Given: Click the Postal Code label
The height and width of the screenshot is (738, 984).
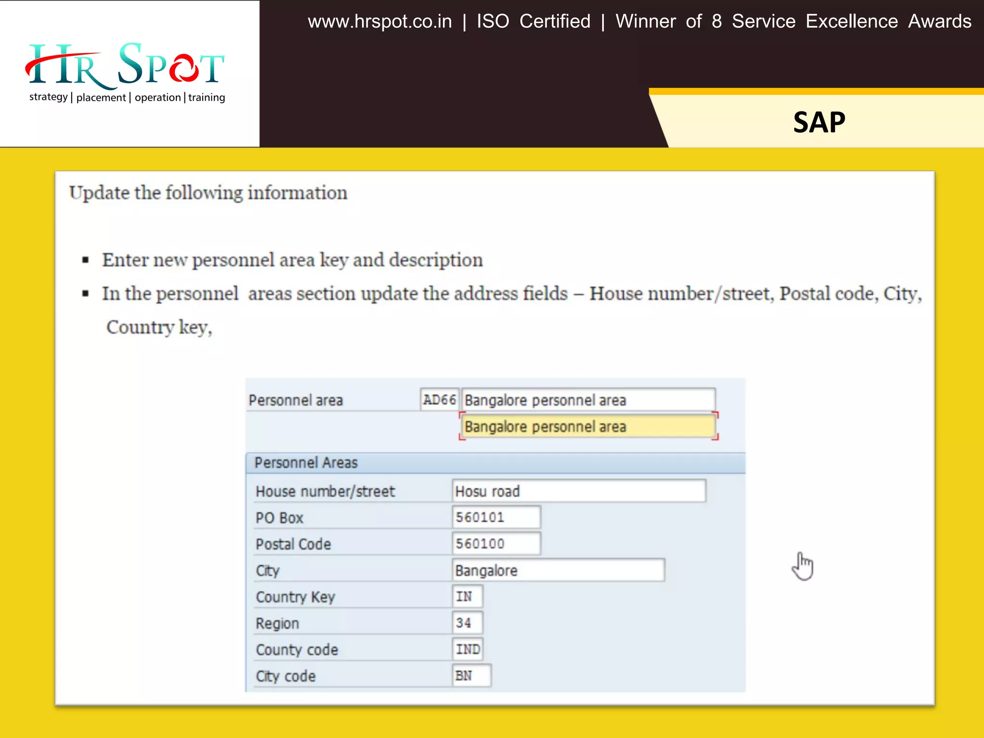Looking at the screenshot, I should pyautogui.click(x=294, y=544).
